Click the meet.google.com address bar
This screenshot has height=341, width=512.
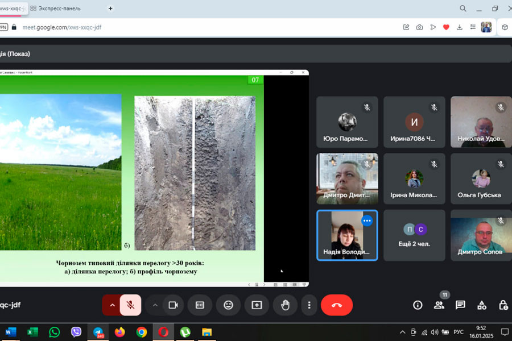(61, 27)
